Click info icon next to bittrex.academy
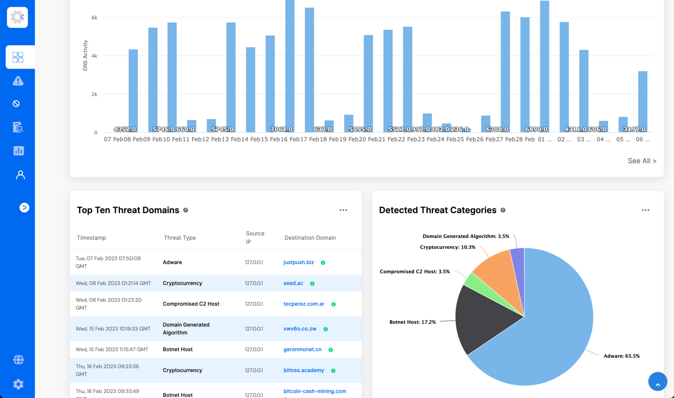 (333, 371)
